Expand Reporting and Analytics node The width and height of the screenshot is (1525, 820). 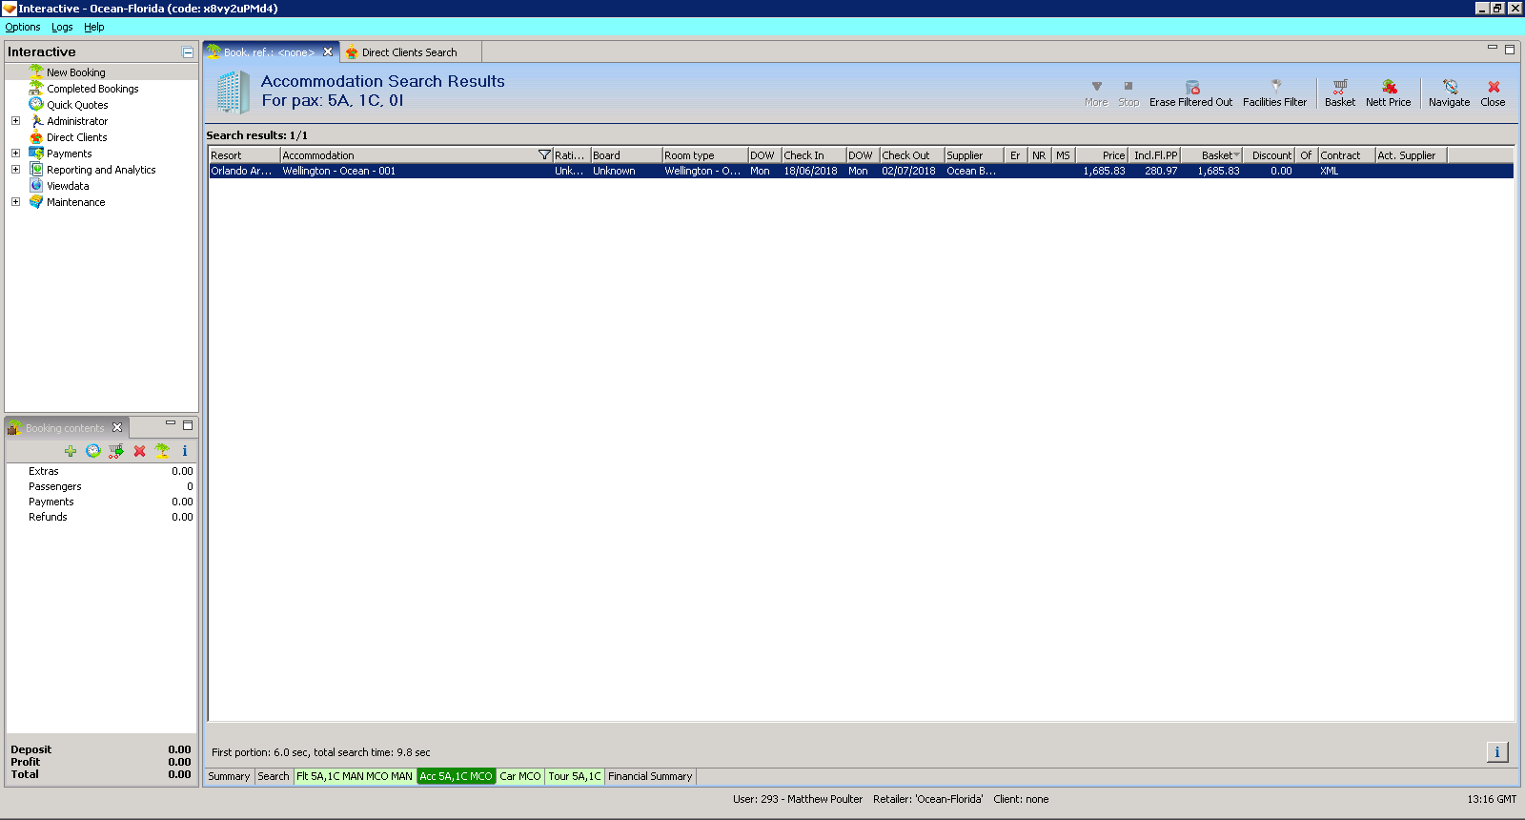15,170
